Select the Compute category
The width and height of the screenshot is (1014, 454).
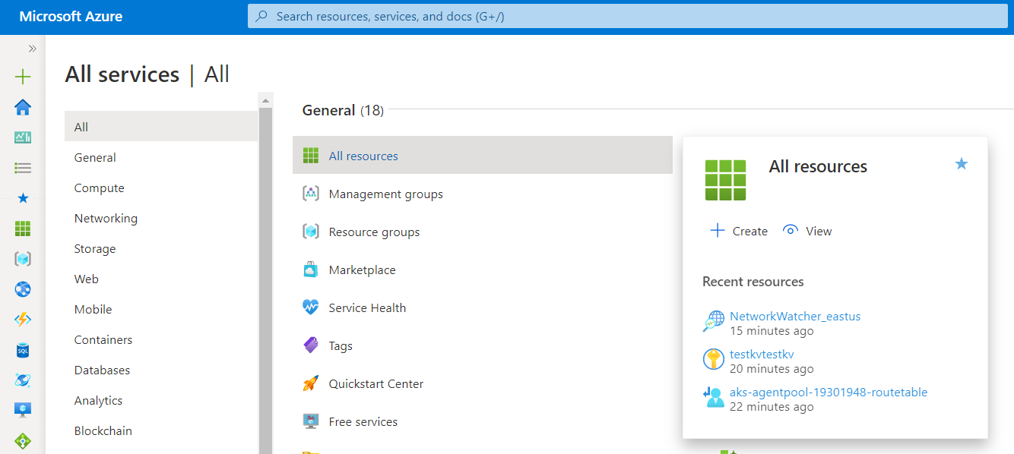pyautogui.click(x=99, y=188)
